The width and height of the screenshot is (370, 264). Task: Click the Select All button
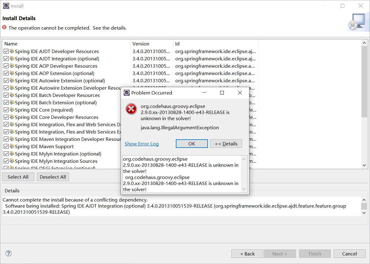click(18, 177)
